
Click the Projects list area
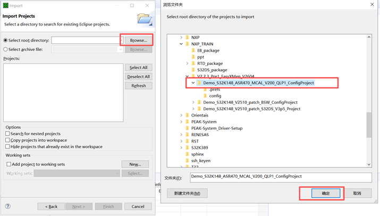(63, 93)
